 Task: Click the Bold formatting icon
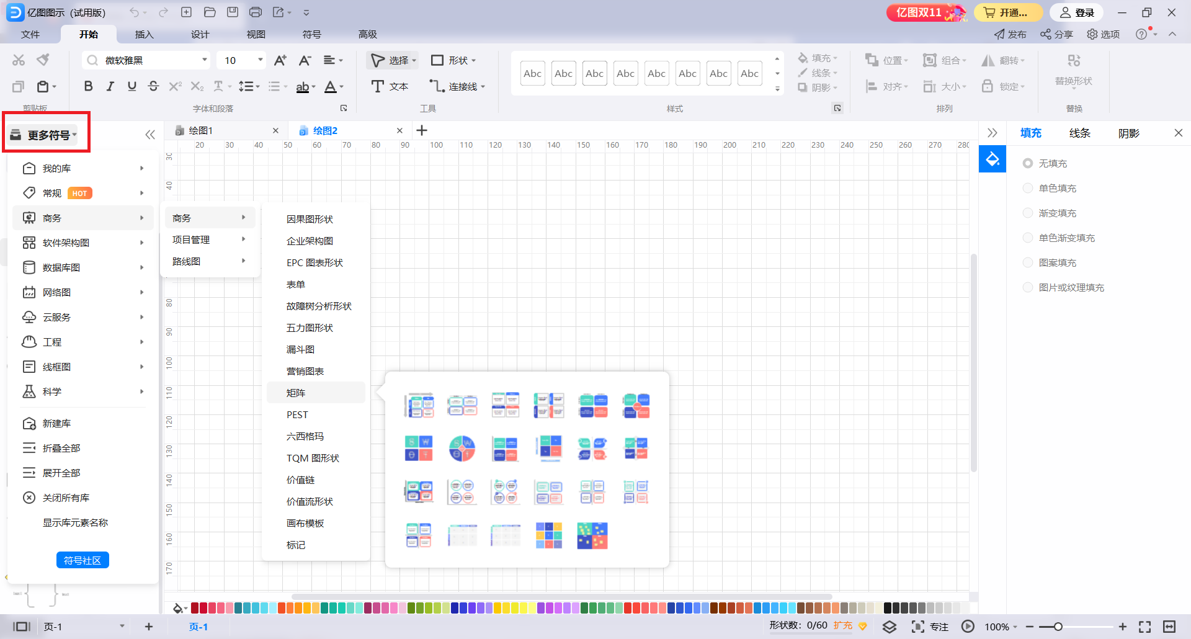pyautogui.click(x=88, y=86)
